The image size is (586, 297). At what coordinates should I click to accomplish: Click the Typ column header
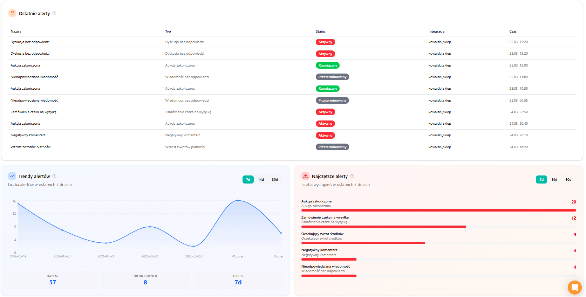click(x=168, y=32)
